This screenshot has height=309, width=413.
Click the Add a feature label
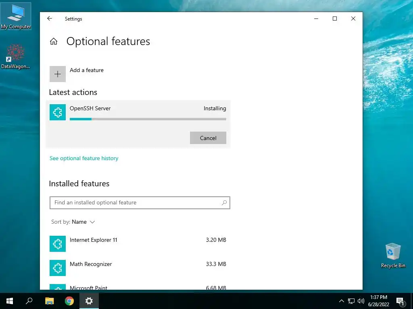(87, 70)
